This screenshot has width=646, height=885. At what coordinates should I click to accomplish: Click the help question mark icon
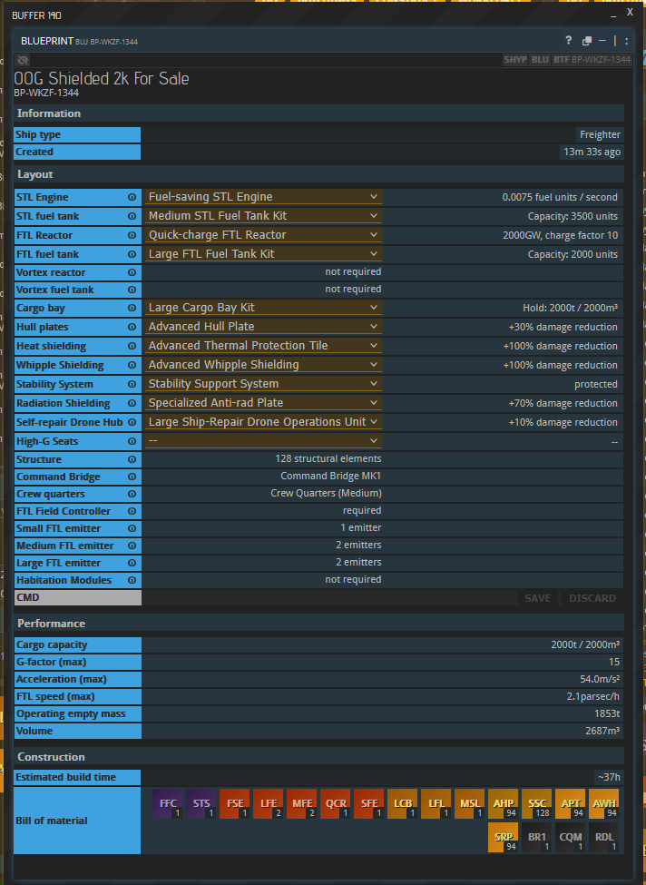[x=569, y=41]
